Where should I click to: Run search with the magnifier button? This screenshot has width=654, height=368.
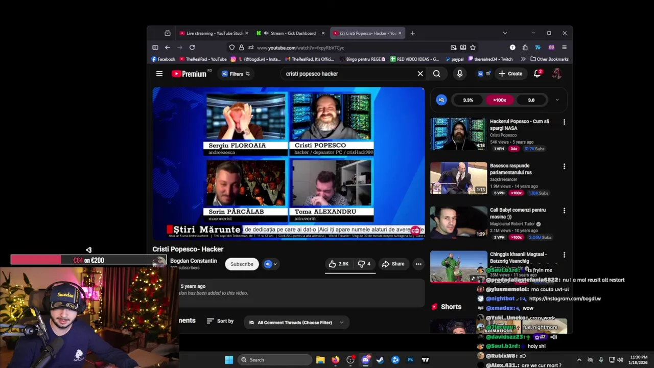(436, 74)
